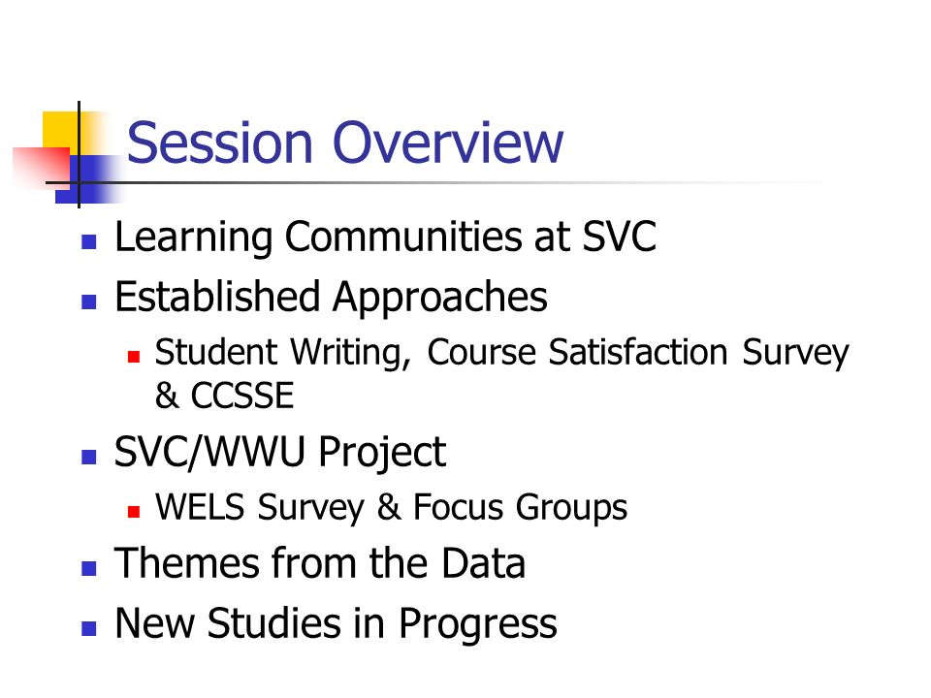Click the red square in the title graphic
Screen dimensions: 931x698
point(42,168)
